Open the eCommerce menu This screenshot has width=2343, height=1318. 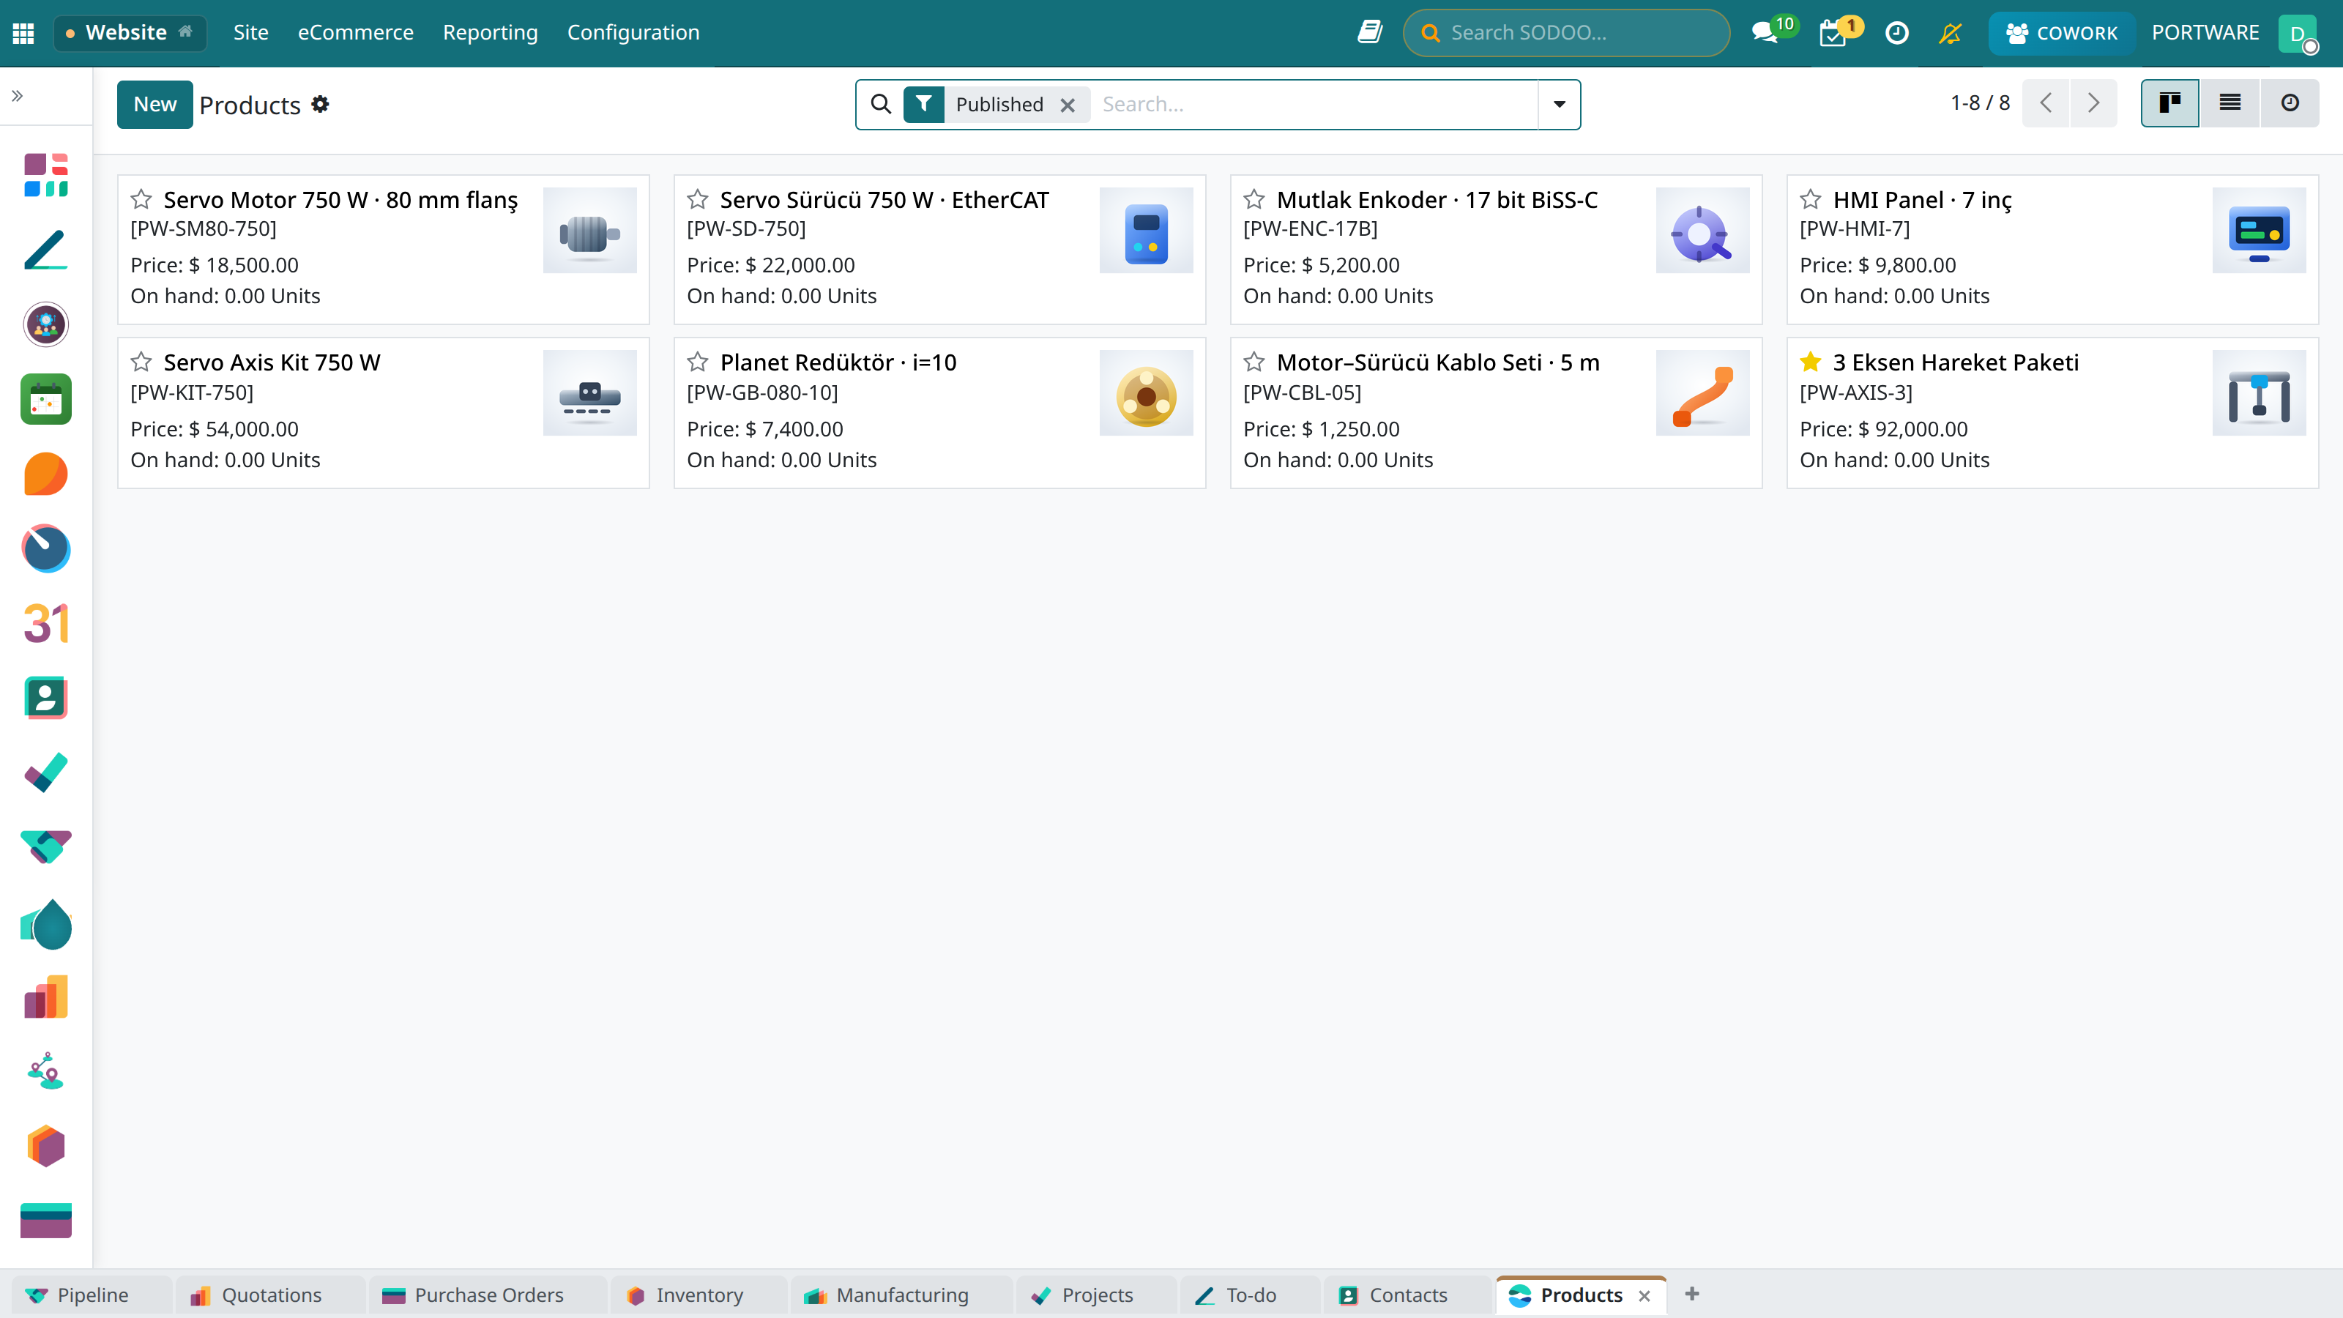click(x=356, y=33)
